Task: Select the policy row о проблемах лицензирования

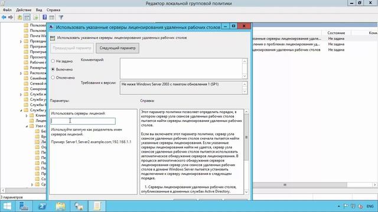Action: (287, 44)
